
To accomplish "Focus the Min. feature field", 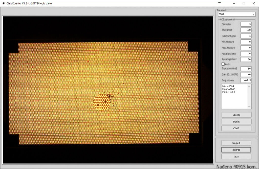I will coord(246,42).
